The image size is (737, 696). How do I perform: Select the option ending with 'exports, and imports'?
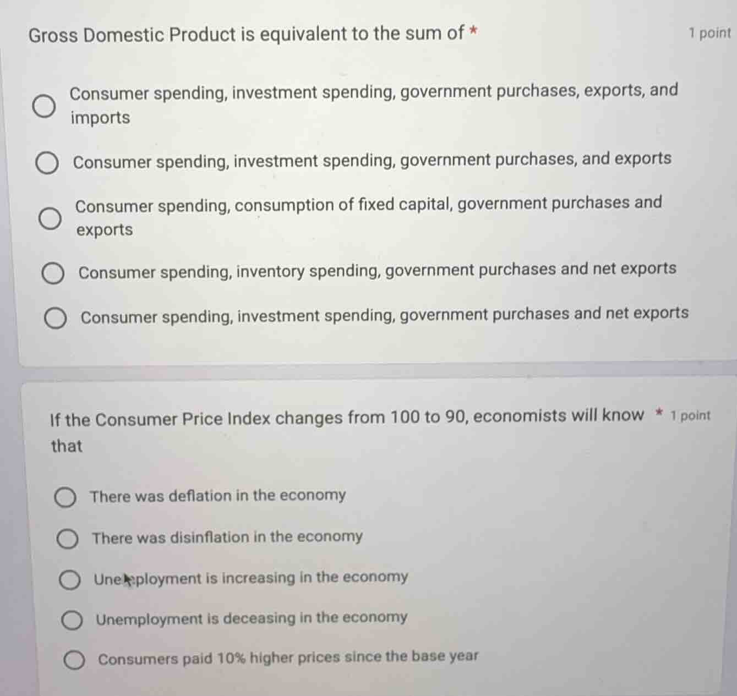[x=44, y=104]
